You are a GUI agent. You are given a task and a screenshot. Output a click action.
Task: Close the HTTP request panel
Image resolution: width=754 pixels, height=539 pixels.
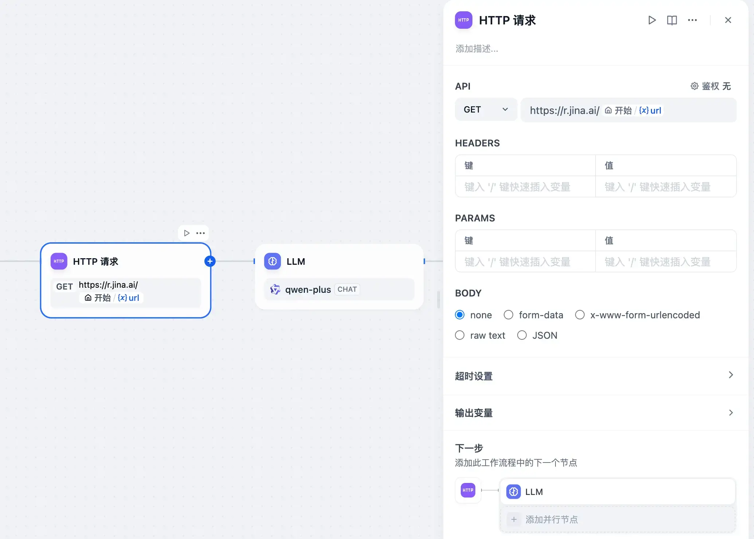click(x=728, y=20)
